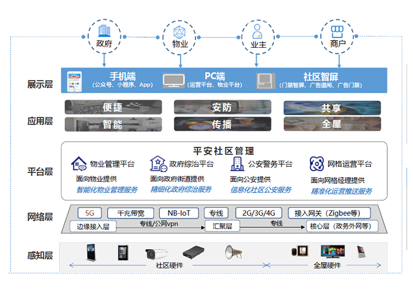This screenshot has width=413, height=297.
Task: Click the 信息化社区公安服务 blue text
Action: pyautogui.click(x=261, y=190)
